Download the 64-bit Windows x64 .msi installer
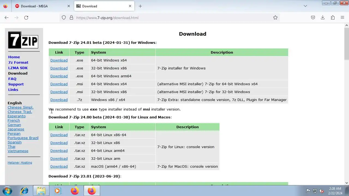This screenshot has height=196, width=349. click(x=59, y=84)
